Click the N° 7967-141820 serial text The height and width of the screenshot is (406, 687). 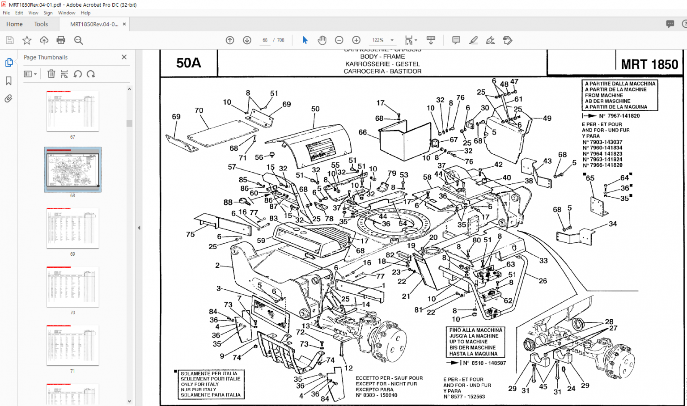point(619,116)
